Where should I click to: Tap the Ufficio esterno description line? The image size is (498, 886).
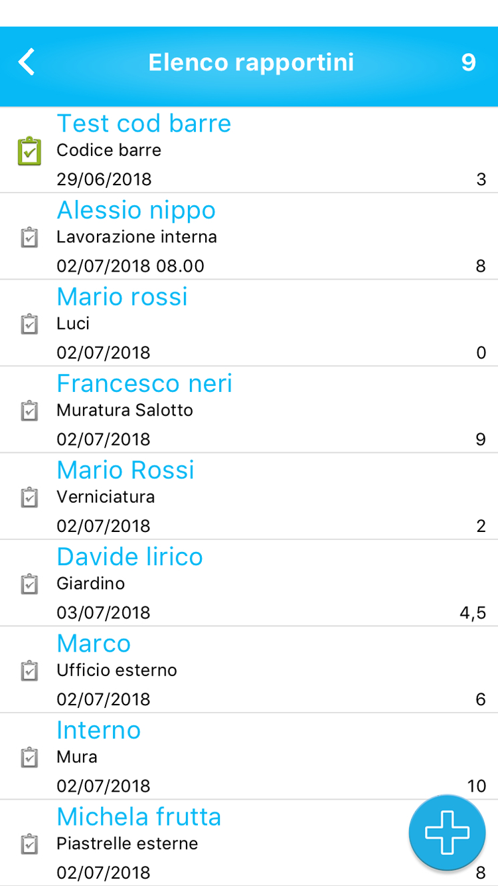pos(117,670)
